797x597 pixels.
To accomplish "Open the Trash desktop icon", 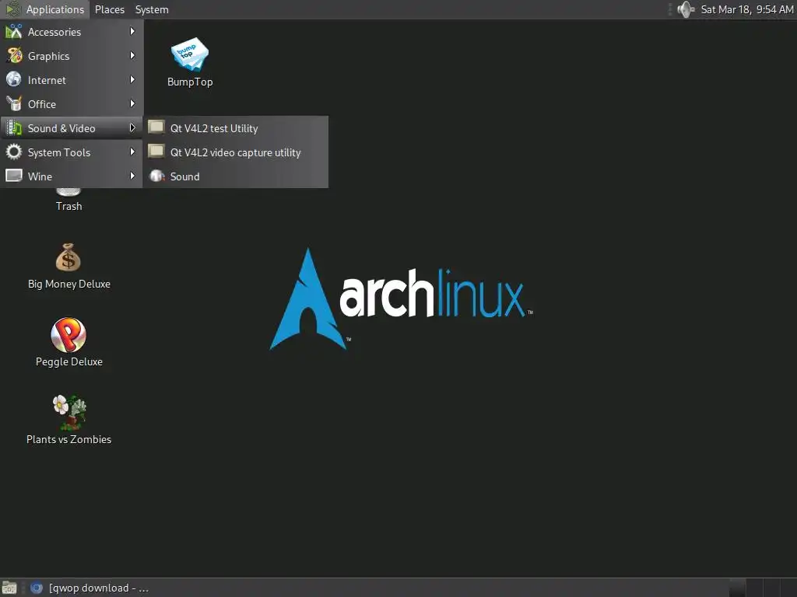I will [68, 192].
